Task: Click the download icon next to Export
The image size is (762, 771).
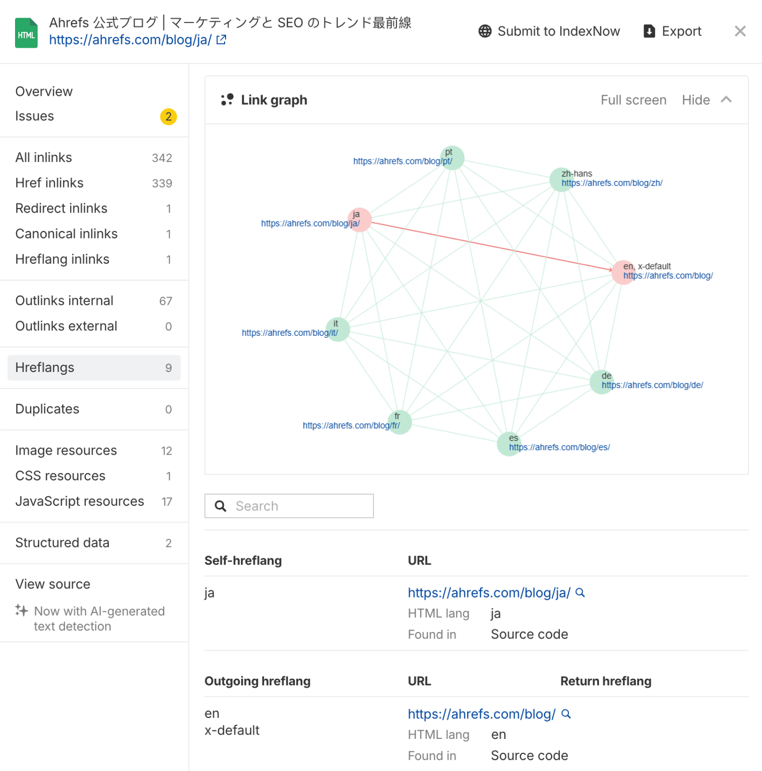Action: [649, 31]
